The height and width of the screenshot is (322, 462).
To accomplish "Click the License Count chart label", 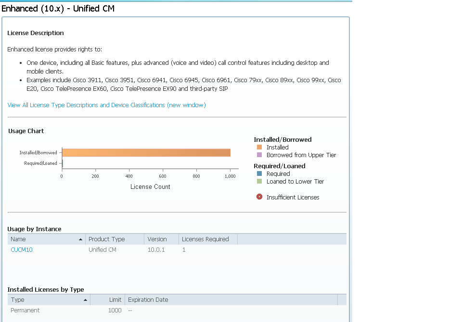I will (x=150, y=186).
